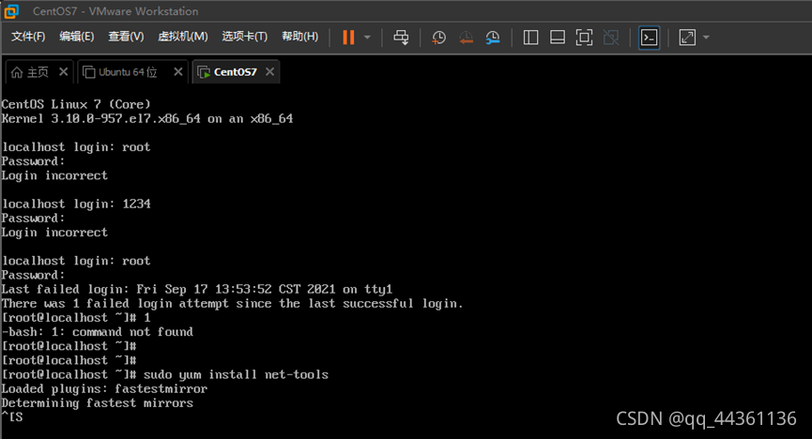Open the 帮助(H) menu
This screenshot has height=439, width=812.
click(x=299, y=37)
